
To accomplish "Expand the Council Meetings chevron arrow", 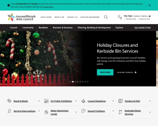I will (x=113, y=101).
